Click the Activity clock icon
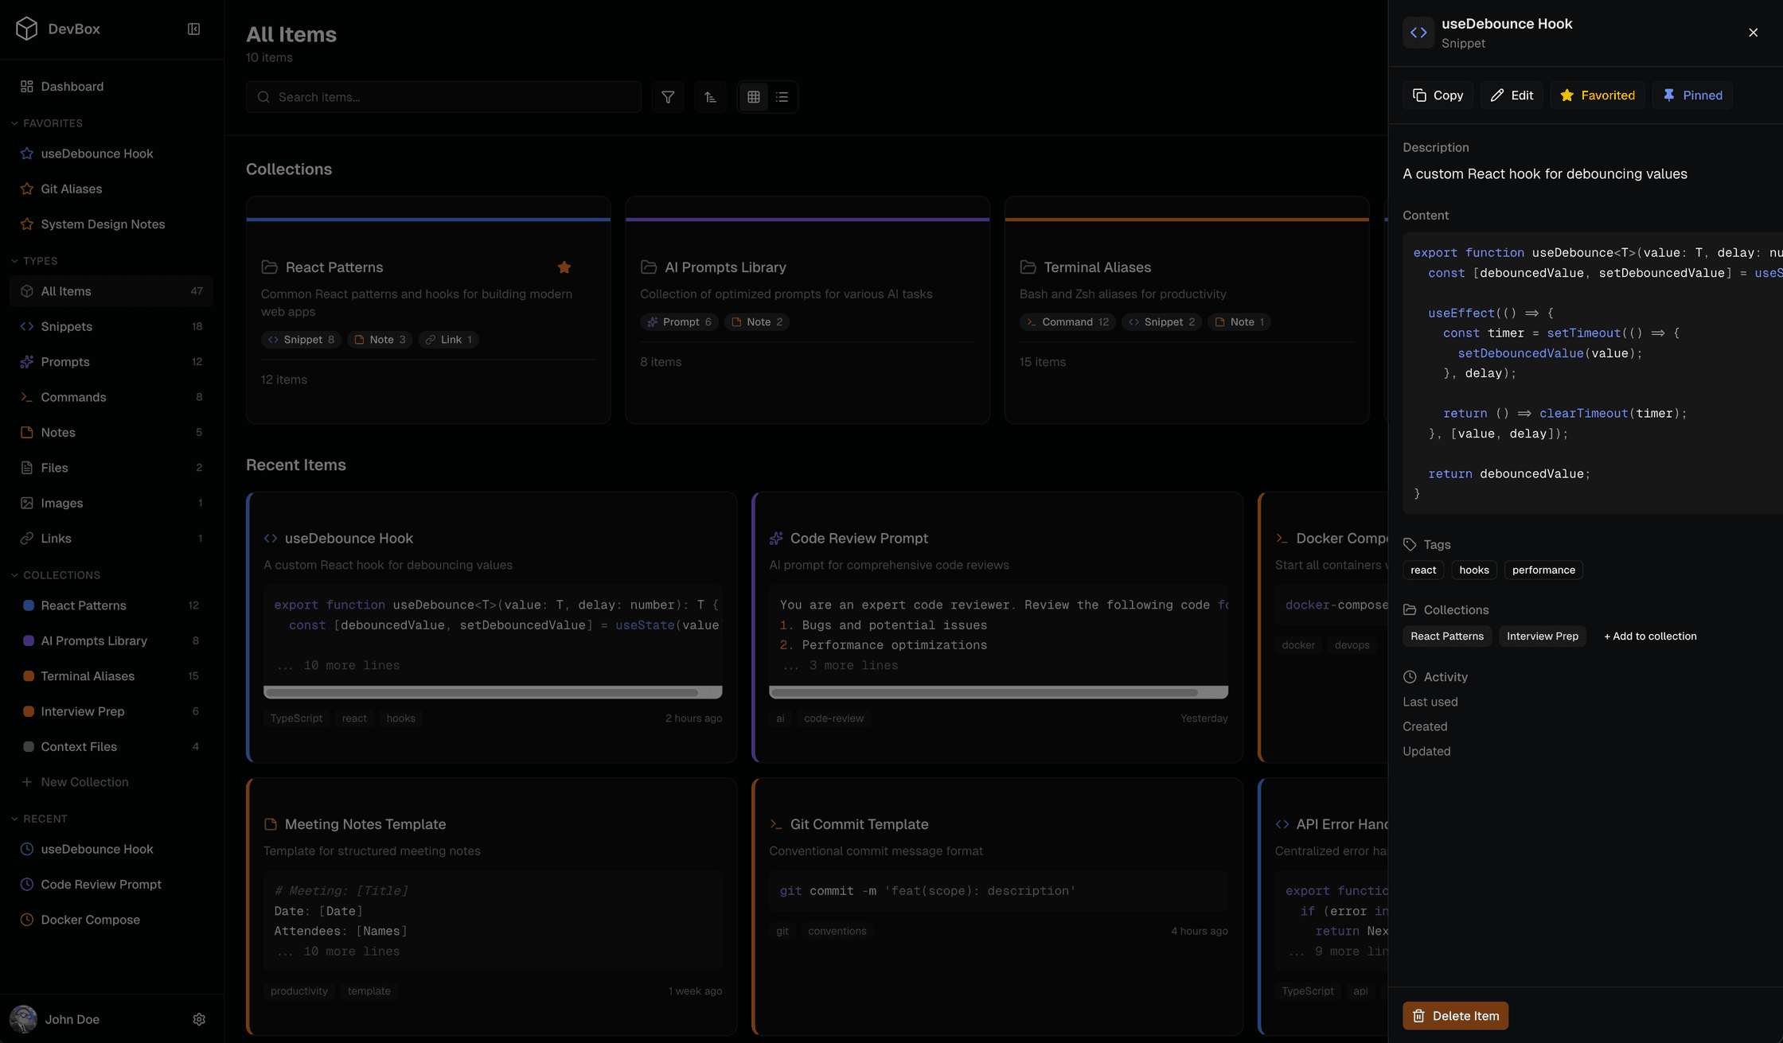The width and height of the screenshot is (1783, 1043). [x=1410, y=677]
